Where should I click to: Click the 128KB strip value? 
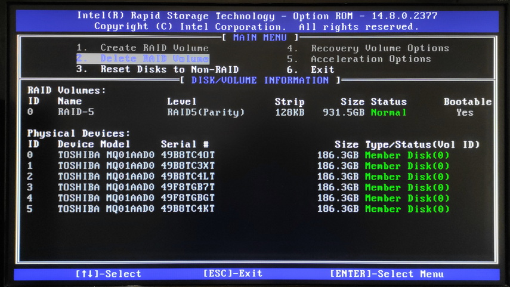point(289,113)
